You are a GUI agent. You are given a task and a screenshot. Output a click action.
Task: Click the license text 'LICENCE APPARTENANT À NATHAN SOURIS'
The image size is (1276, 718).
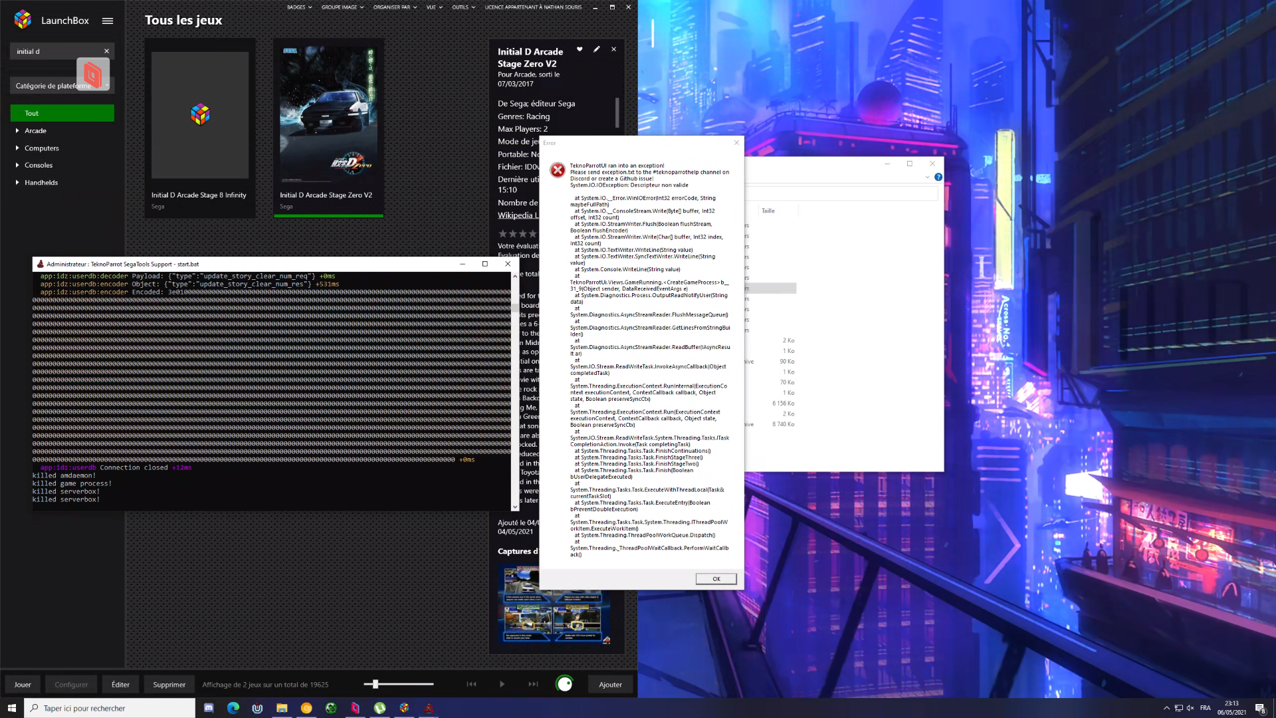coord(533,7)
